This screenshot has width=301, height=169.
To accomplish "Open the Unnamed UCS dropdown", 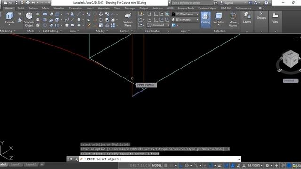I will 158,25.
